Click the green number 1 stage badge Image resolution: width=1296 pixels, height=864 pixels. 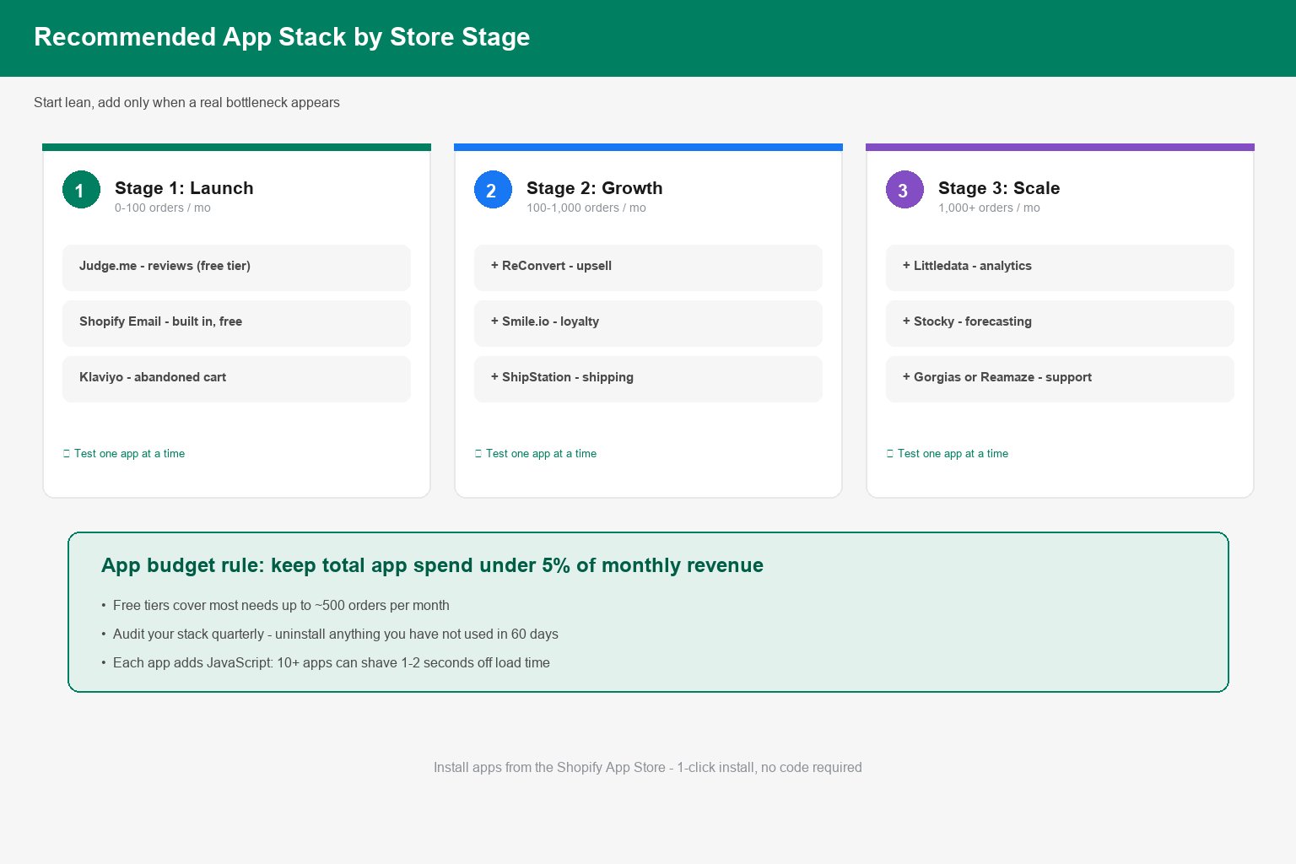coord(81,190)
